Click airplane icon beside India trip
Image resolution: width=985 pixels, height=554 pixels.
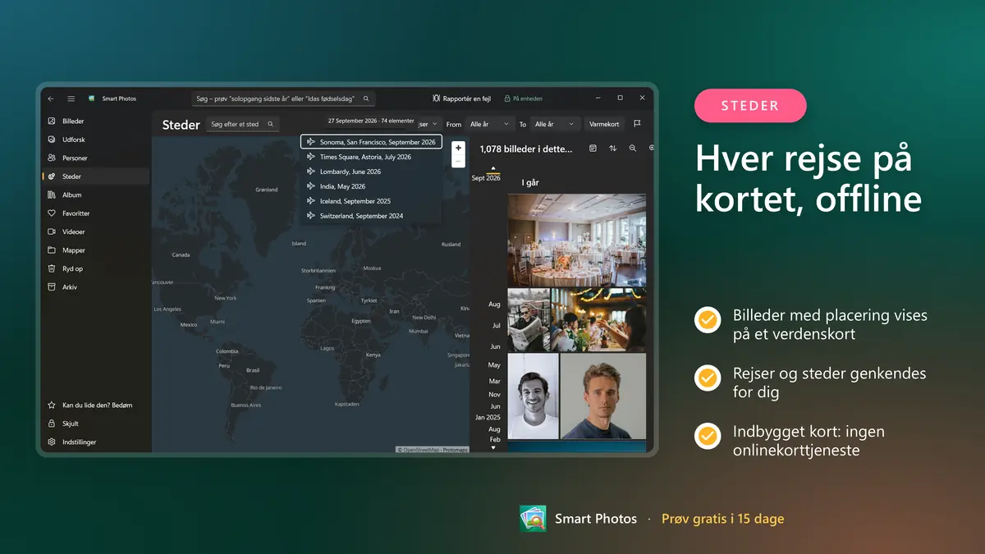(x=311, y=186)
